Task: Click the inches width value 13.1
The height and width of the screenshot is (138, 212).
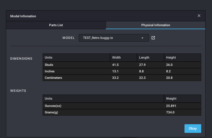Action: (115, 71)
